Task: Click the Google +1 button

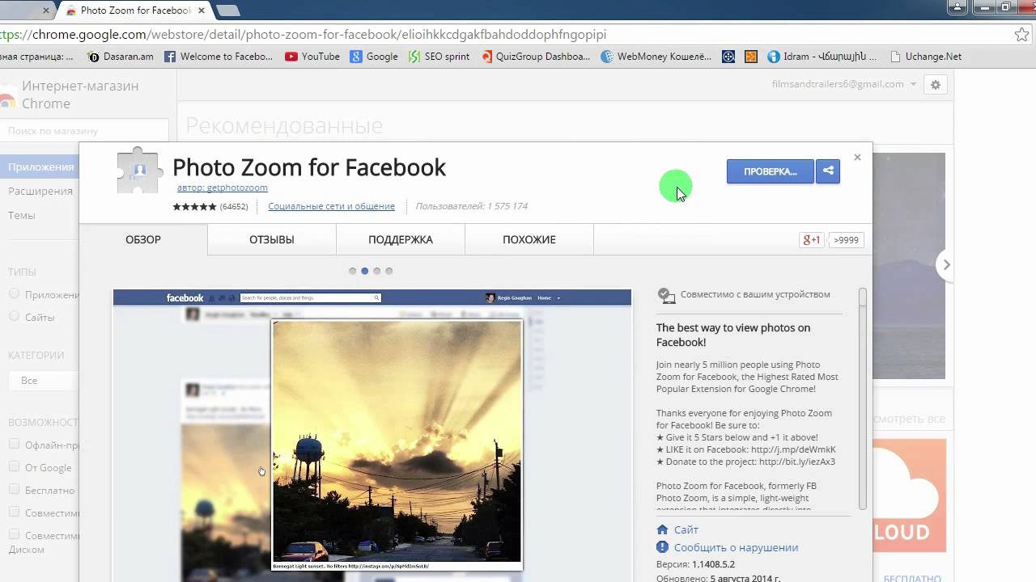Action: (x=812, y=239)
